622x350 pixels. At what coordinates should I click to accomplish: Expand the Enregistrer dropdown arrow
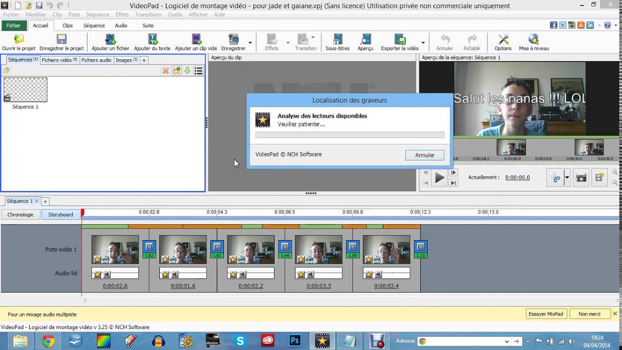tap(250, 43)
